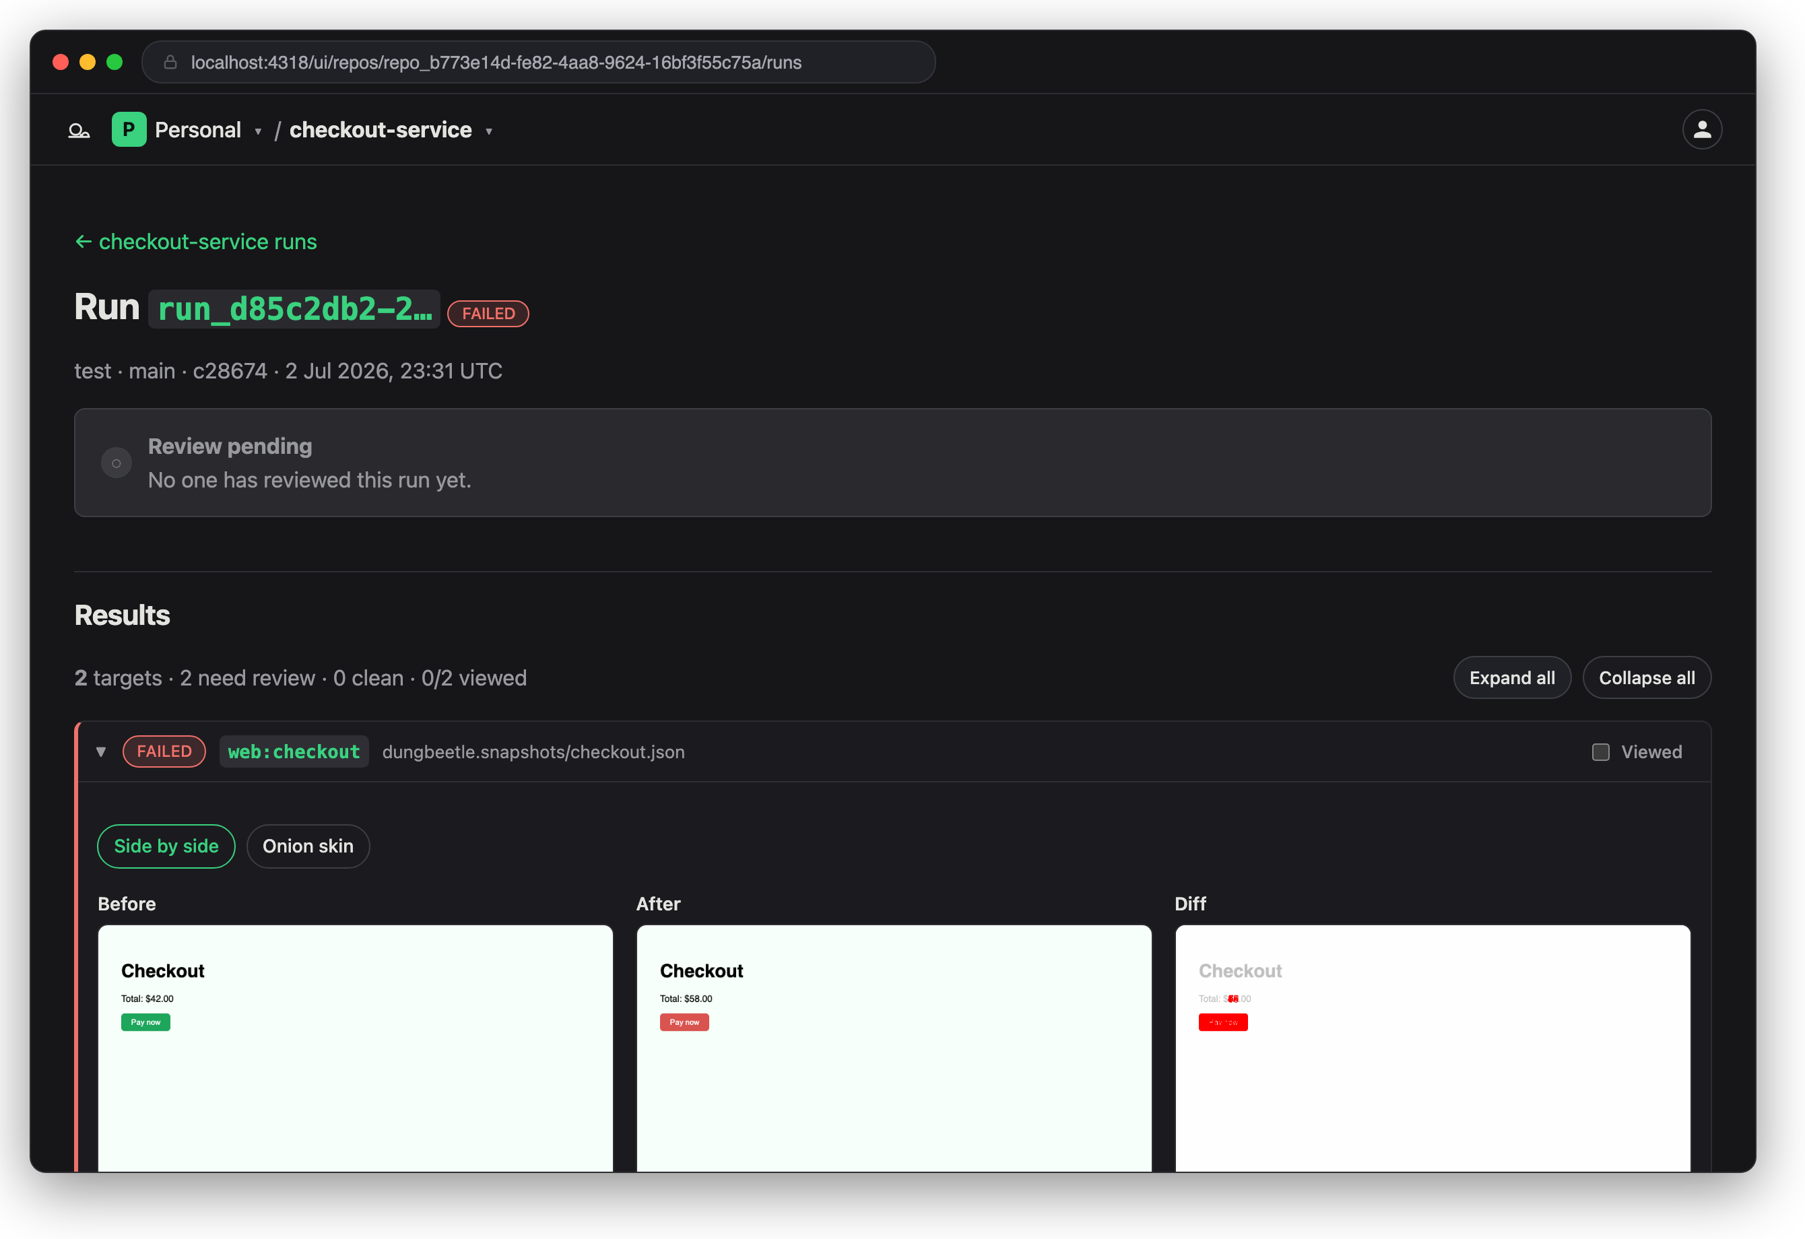Click the Review pending heading
Screen dimensions: 1805x1239
[x=230, y=446]
